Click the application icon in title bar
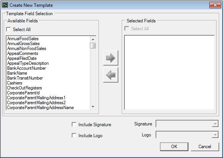The image size is (223, 158). (x=5, y=5)
